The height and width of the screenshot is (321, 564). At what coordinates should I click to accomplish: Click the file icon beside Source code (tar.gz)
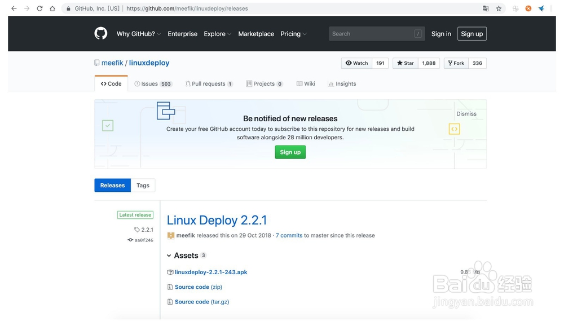pyautogui.click(x=170, y=302)
